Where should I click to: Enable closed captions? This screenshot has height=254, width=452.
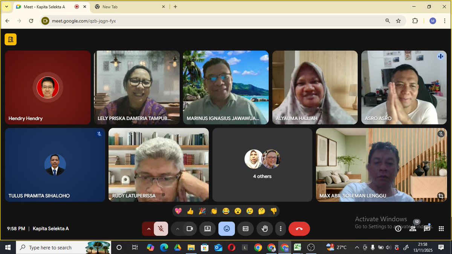[245, 228]
